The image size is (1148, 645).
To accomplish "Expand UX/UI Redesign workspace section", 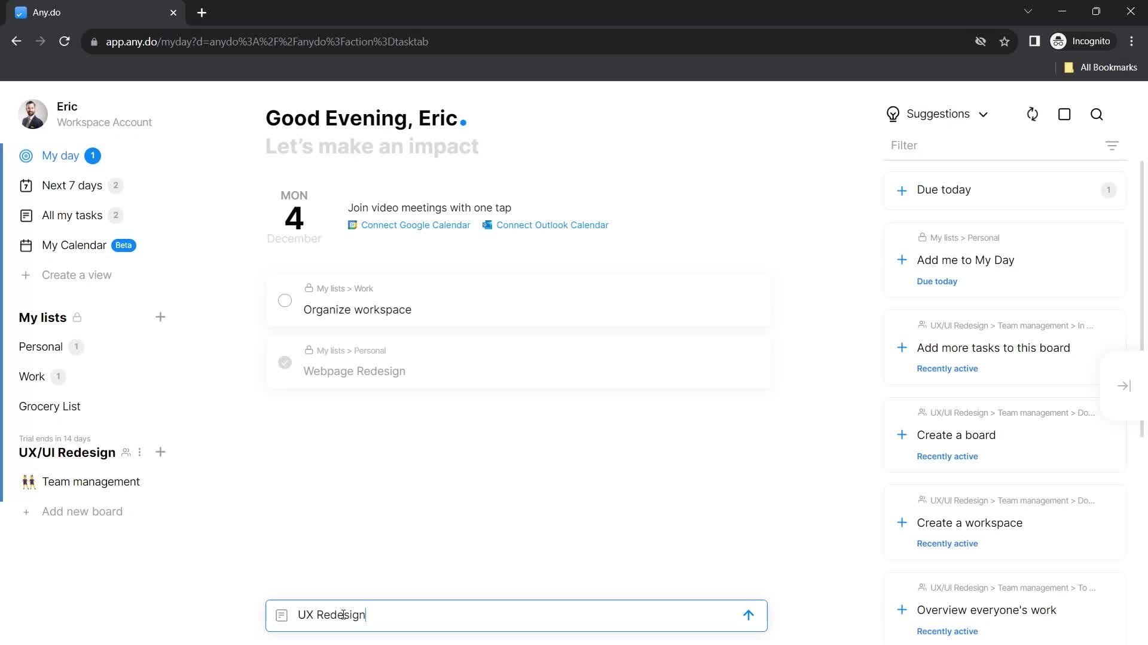I will point(66,452).
